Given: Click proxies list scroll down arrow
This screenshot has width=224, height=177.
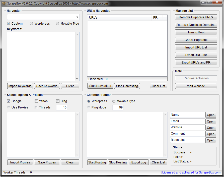Looking at the screenshot, I should [77, 155].
